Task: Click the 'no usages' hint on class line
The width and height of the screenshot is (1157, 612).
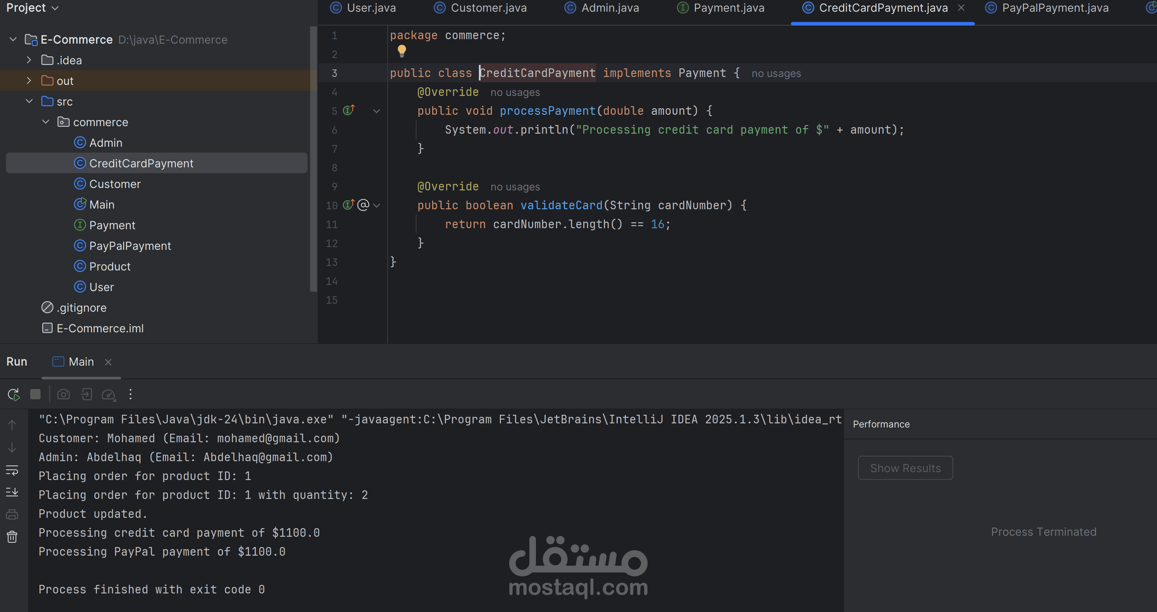Action: click(x=776, y=73)
